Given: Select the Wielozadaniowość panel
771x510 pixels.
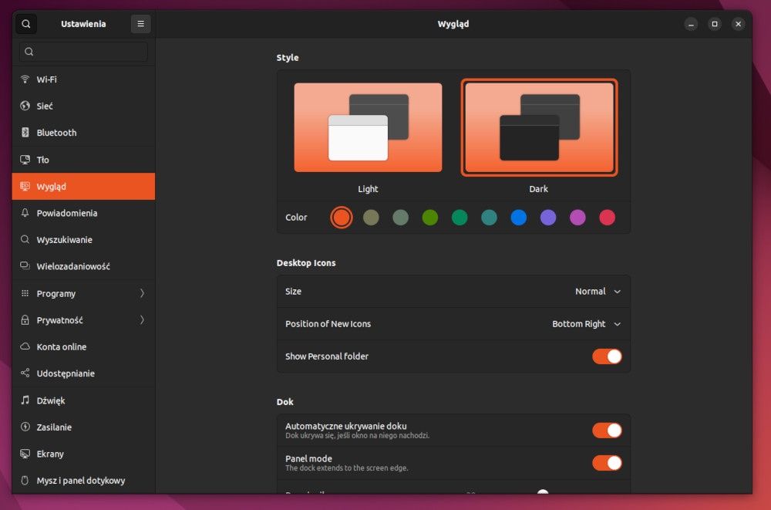Looking at the screenshot, I should 83,266.
